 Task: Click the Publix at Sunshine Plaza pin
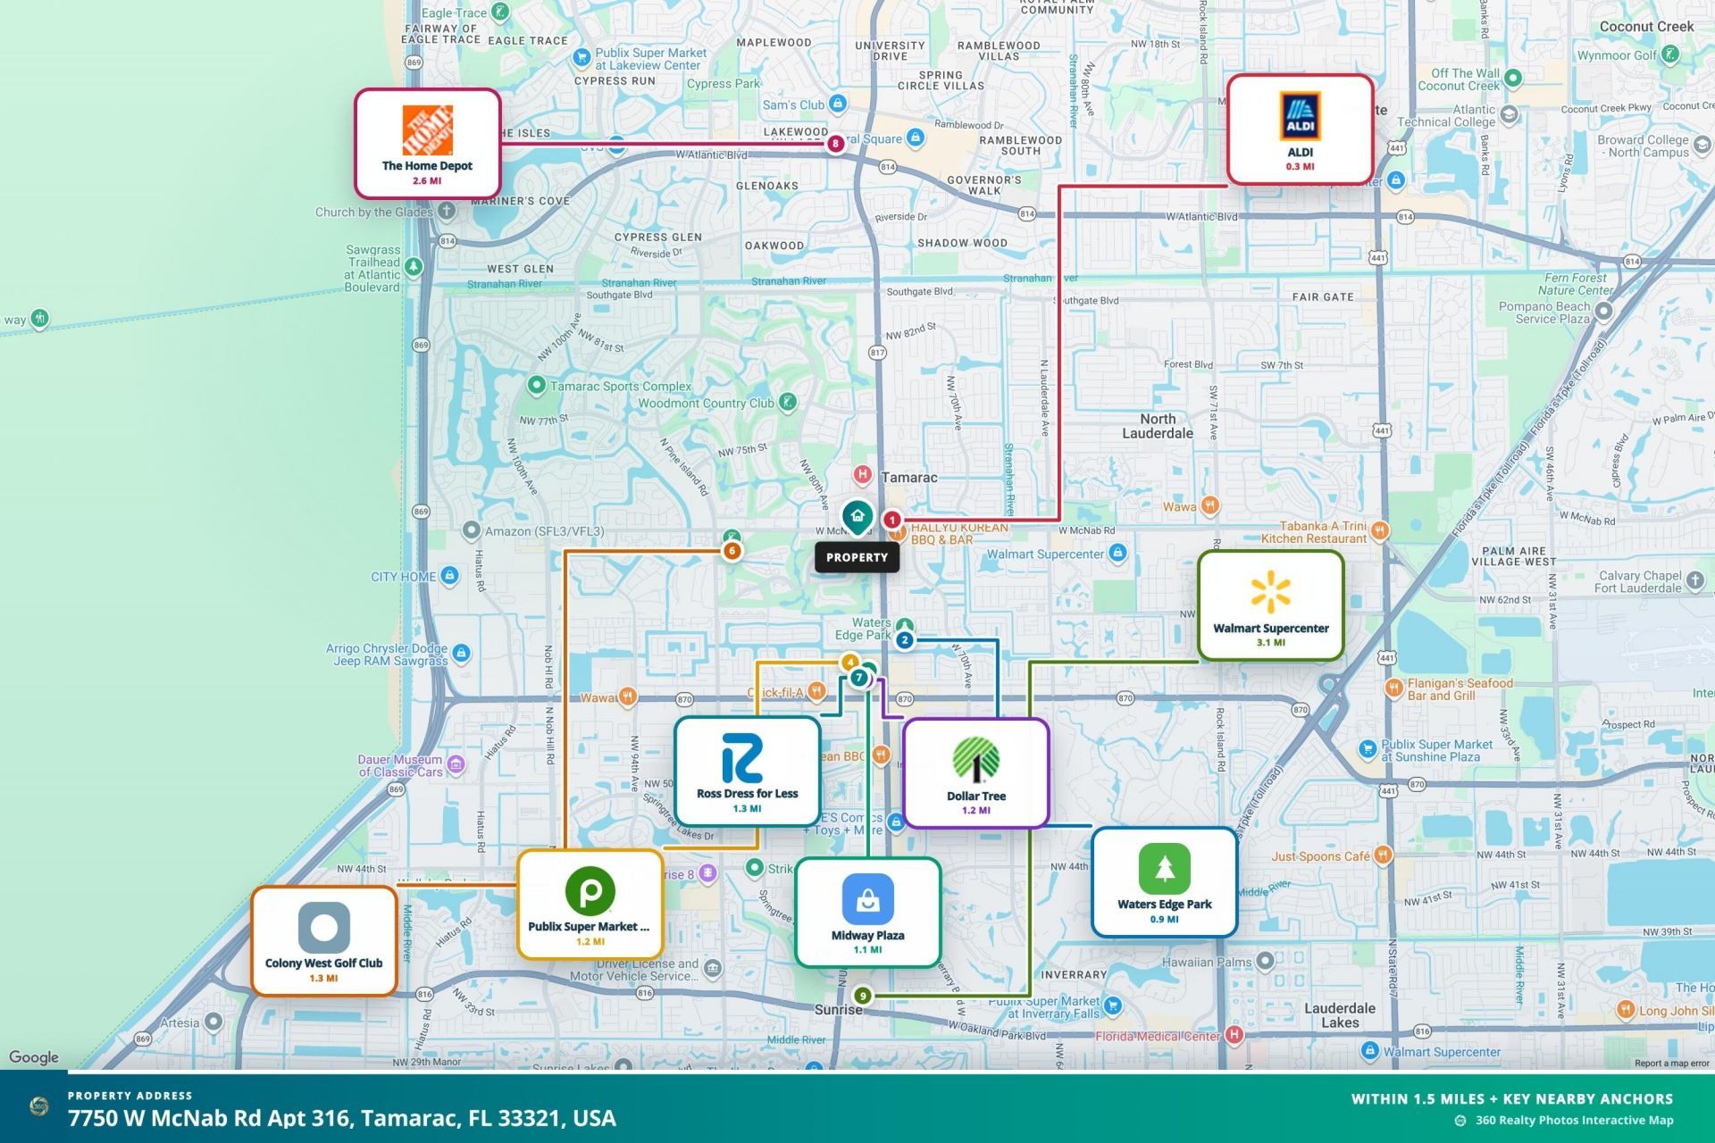tap(1368, 749)
